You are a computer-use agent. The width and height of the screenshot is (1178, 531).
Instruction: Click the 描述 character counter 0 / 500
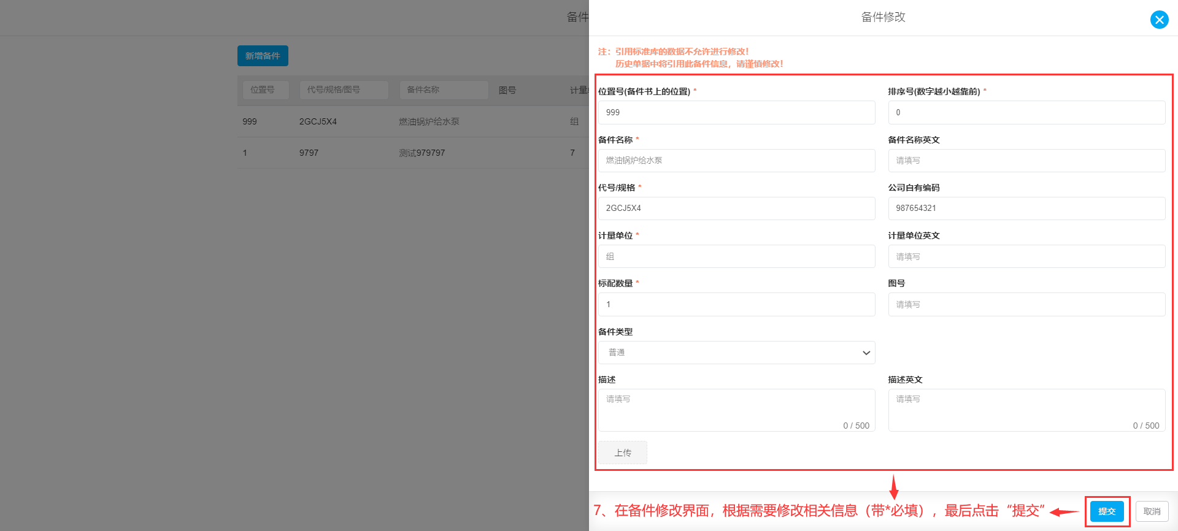[856, 426]
